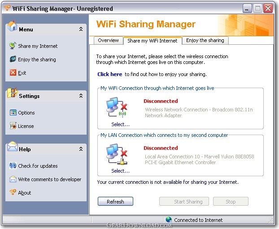Click the globe icon in the status bar

[169, 220]
